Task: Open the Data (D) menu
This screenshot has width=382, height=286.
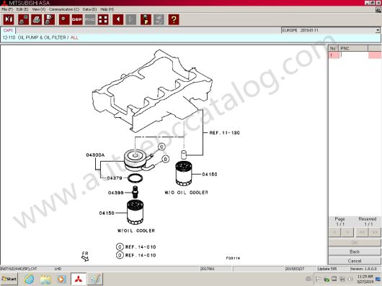Action: click(89, 9)
